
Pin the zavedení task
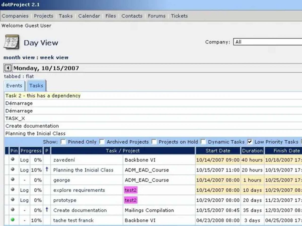pos(12,160)
